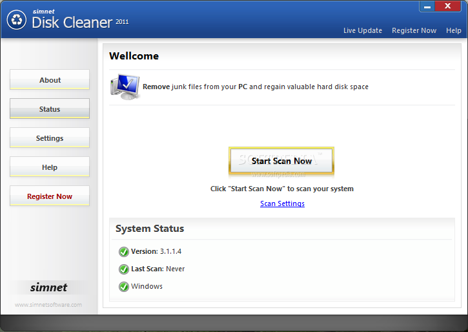This screenshot has width=468, height=332.
Task: Open Live Update in top menu
Action: [363, 30]
